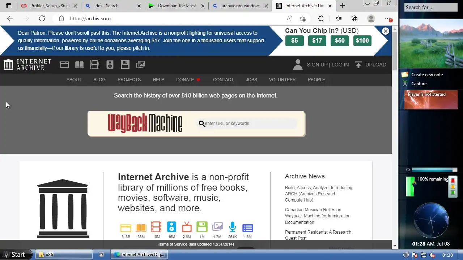Open the HELP menu item
This screenshot has height=260, width=463.
click(x=158, y=80)
